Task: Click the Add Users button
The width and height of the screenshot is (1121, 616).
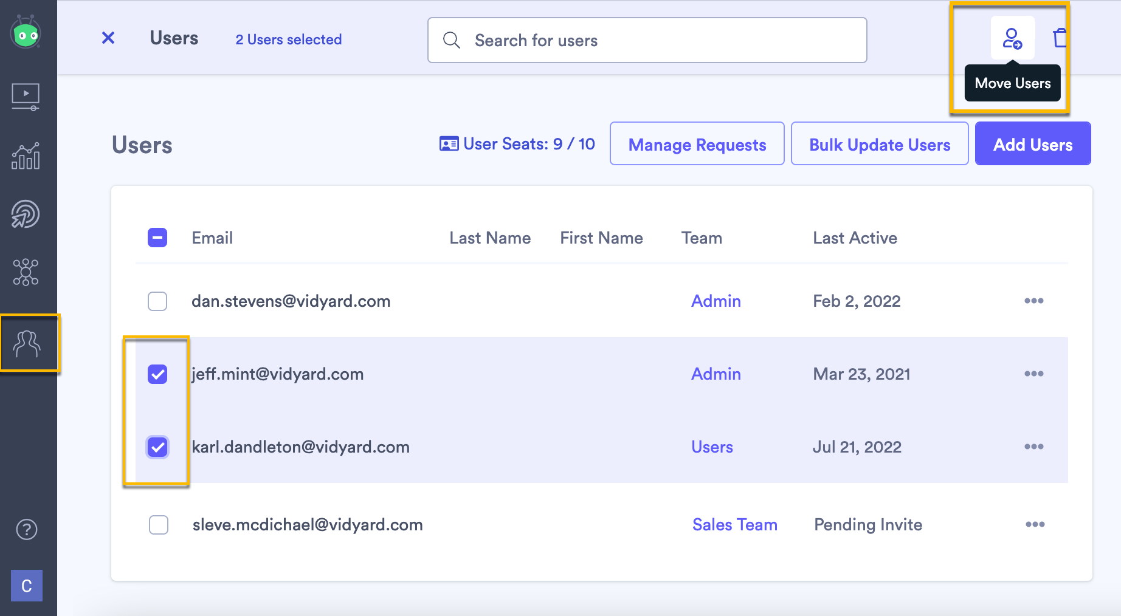Action: tap(1033, 143)
